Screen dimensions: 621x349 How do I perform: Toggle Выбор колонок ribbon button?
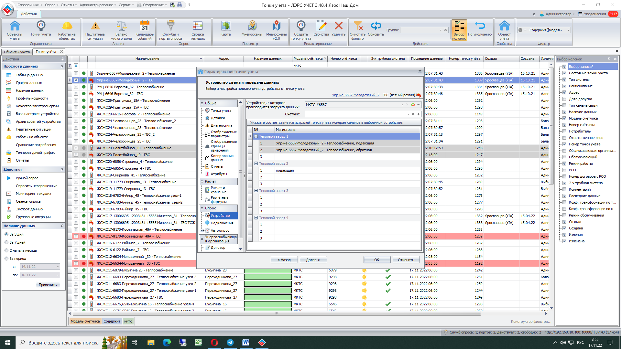click(x=459, y=30)
